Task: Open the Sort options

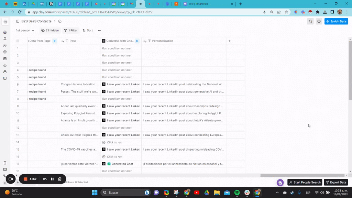Action: (x=88, y=30)
